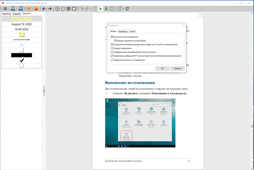Image resolution: width=254 pixels, height=170 pixels.
Task: Select the 19.08.2022 date stamp
Action: (22, 29)
